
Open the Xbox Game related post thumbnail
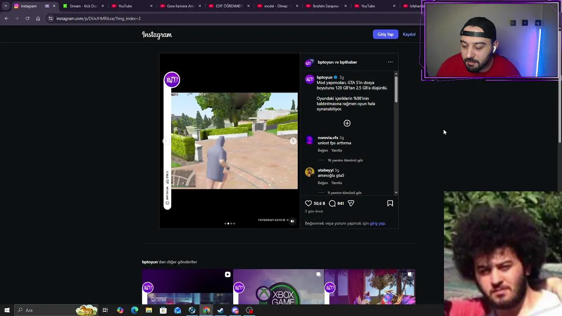tap(278, 287)
